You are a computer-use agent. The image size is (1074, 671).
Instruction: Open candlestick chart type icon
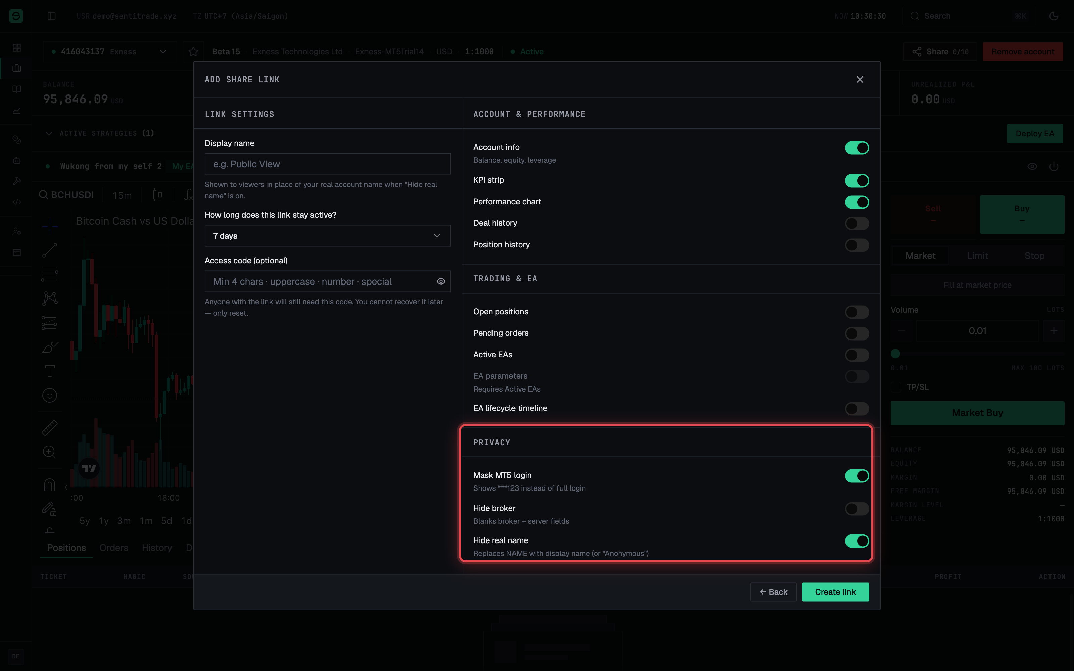pyautogui.click(x=157, y=195)
